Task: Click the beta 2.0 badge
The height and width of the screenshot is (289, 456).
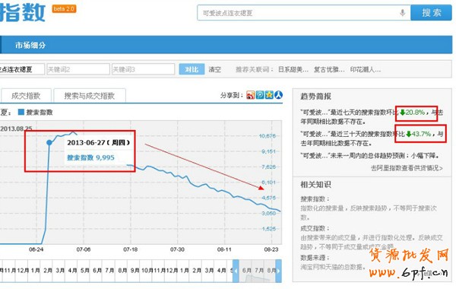Action: pyautogui.click(x=65, y=9)
